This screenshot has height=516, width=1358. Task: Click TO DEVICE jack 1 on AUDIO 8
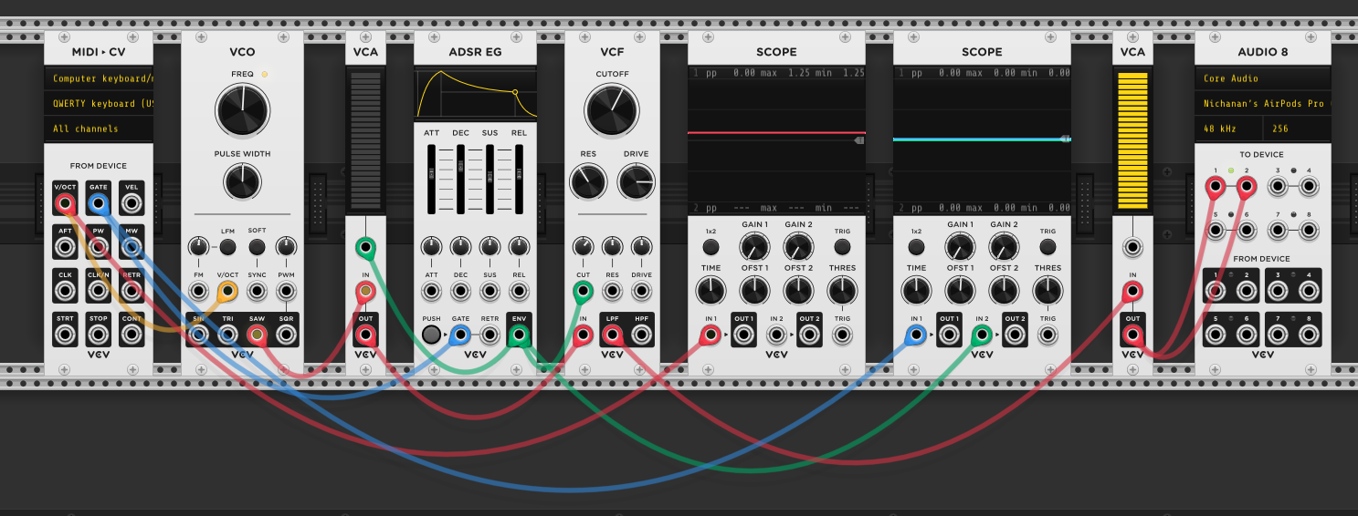click(x=1216, y=188)
